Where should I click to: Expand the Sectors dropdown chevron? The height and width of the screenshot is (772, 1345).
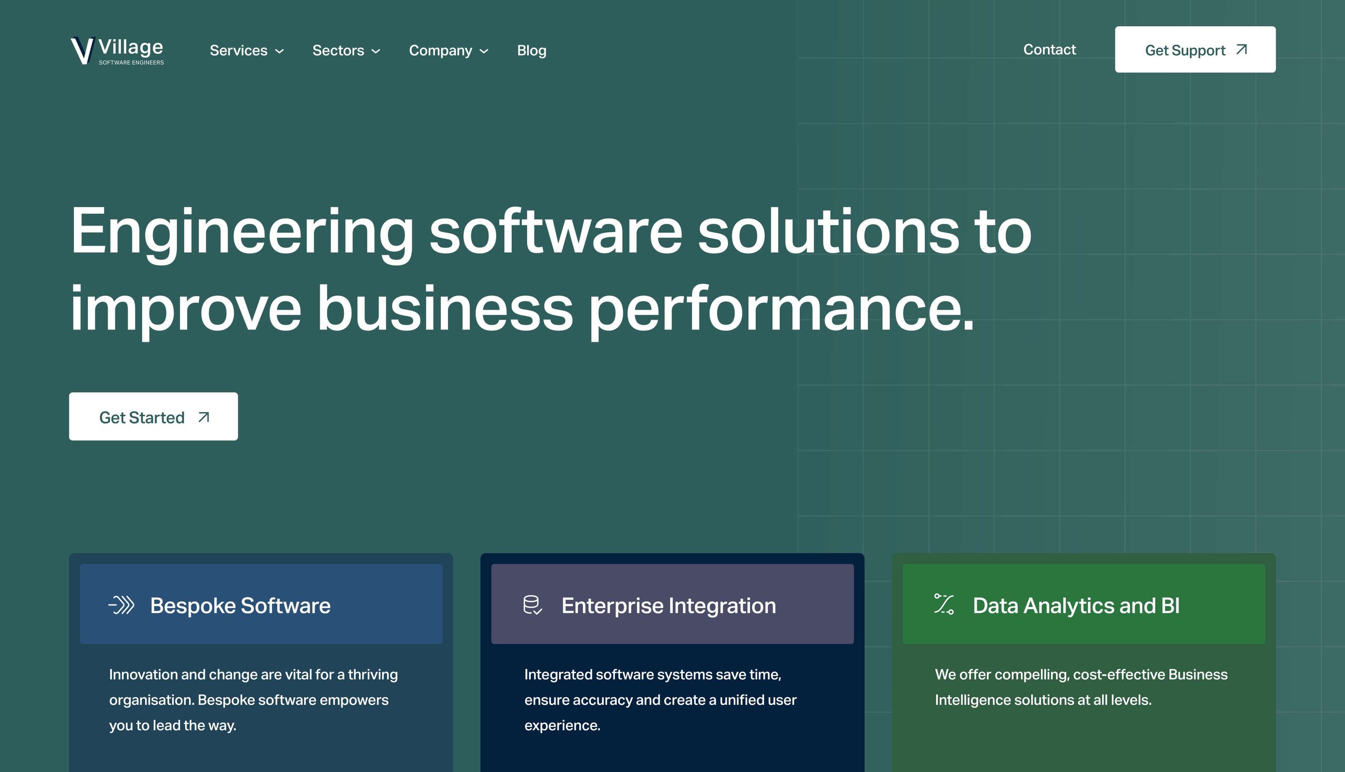point(376,51)
